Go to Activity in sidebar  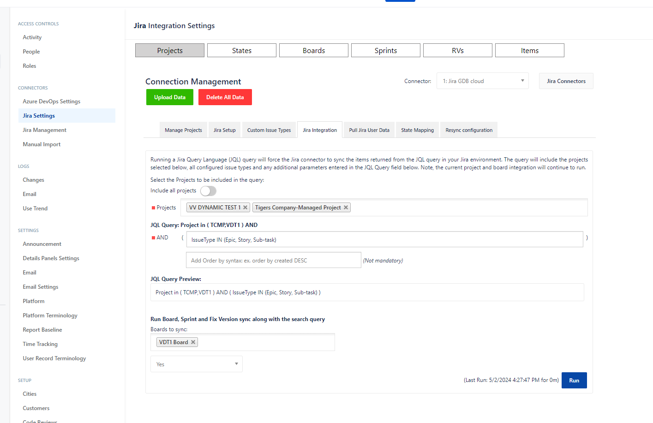[x=32, y=37]
